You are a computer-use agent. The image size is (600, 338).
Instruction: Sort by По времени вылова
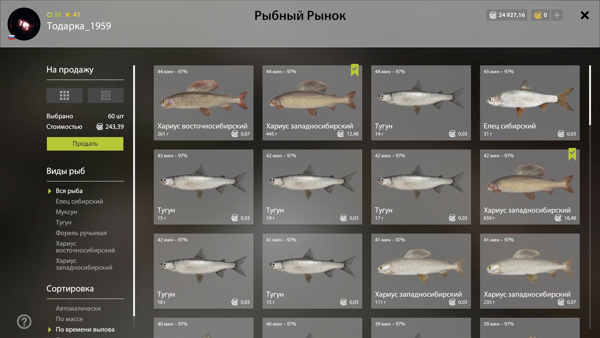tap(85, 329)
